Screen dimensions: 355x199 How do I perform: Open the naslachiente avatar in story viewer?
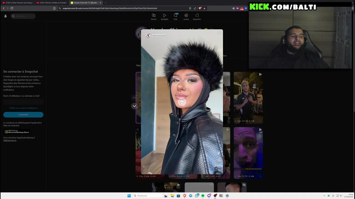coord(148,35)
